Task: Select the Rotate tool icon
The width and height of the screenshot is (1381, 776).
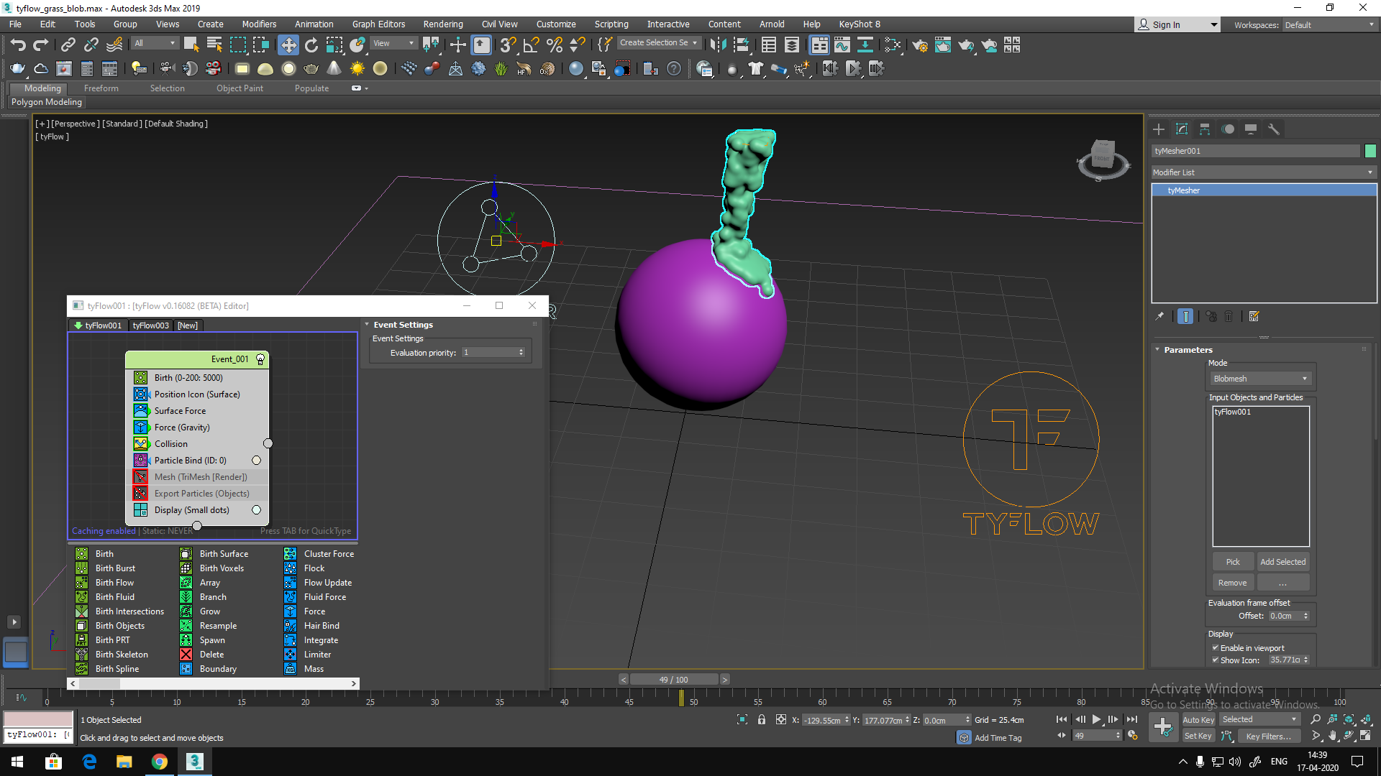Action: click(x=311, y=45)
